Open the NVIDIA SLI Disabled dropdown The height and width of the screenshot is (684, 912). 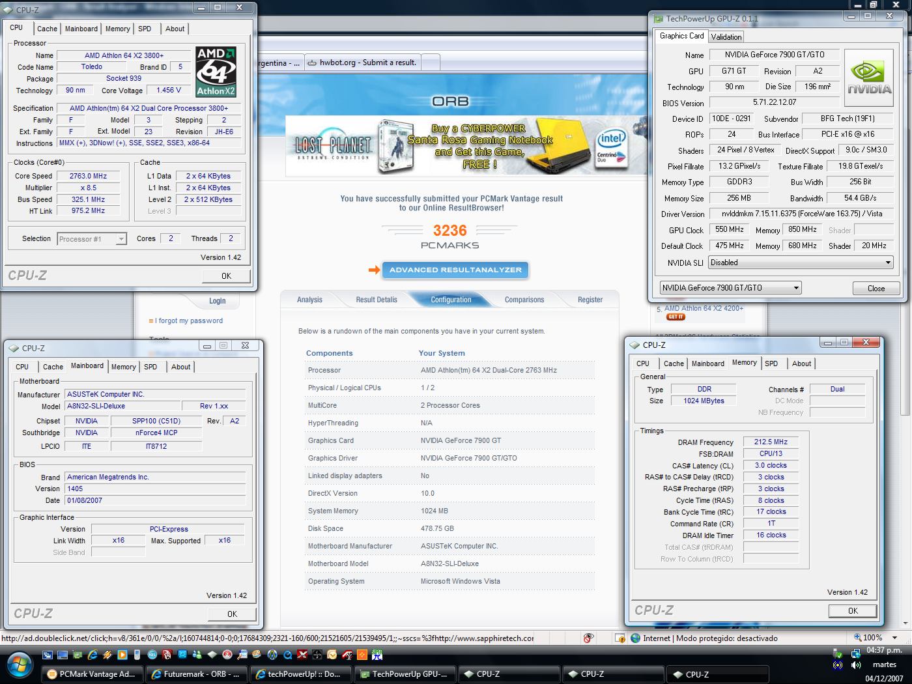click(801, 263)
